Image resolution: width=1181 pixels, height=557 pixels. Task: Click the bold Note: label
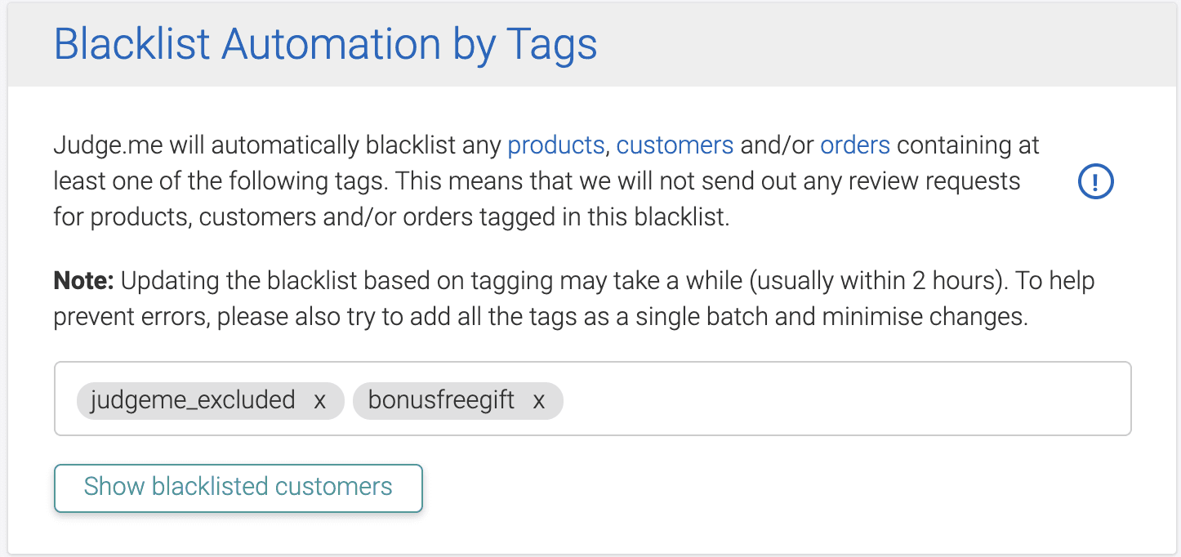83,282
